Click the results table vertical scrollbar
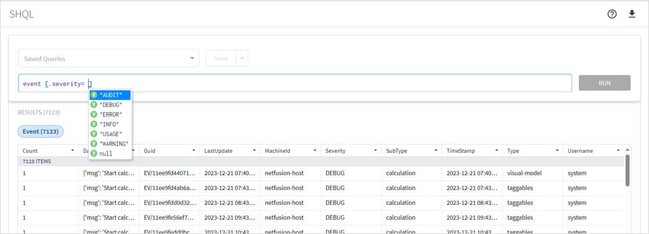 627,170
